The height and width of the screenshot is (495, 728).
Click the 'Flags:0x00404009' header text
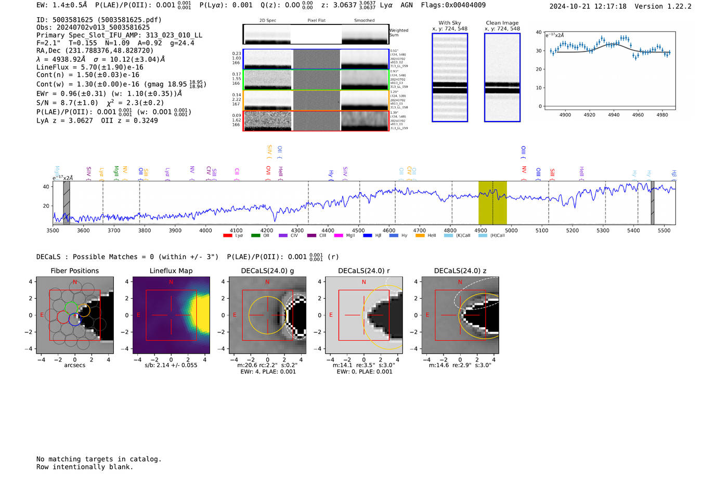tap(453, 5)
